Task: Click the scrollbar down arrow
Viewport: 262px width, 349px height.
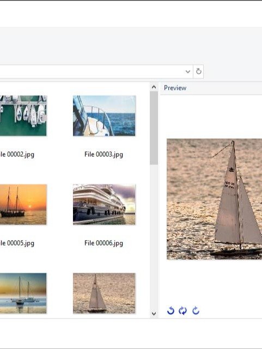Action: coord(154,314)
